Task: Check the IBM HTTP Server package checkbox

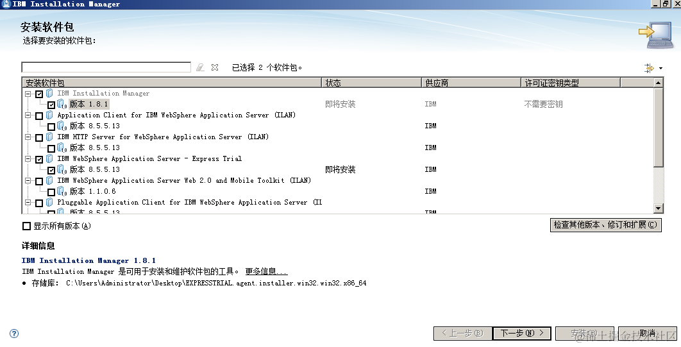Action: click(x=39, y=137)
